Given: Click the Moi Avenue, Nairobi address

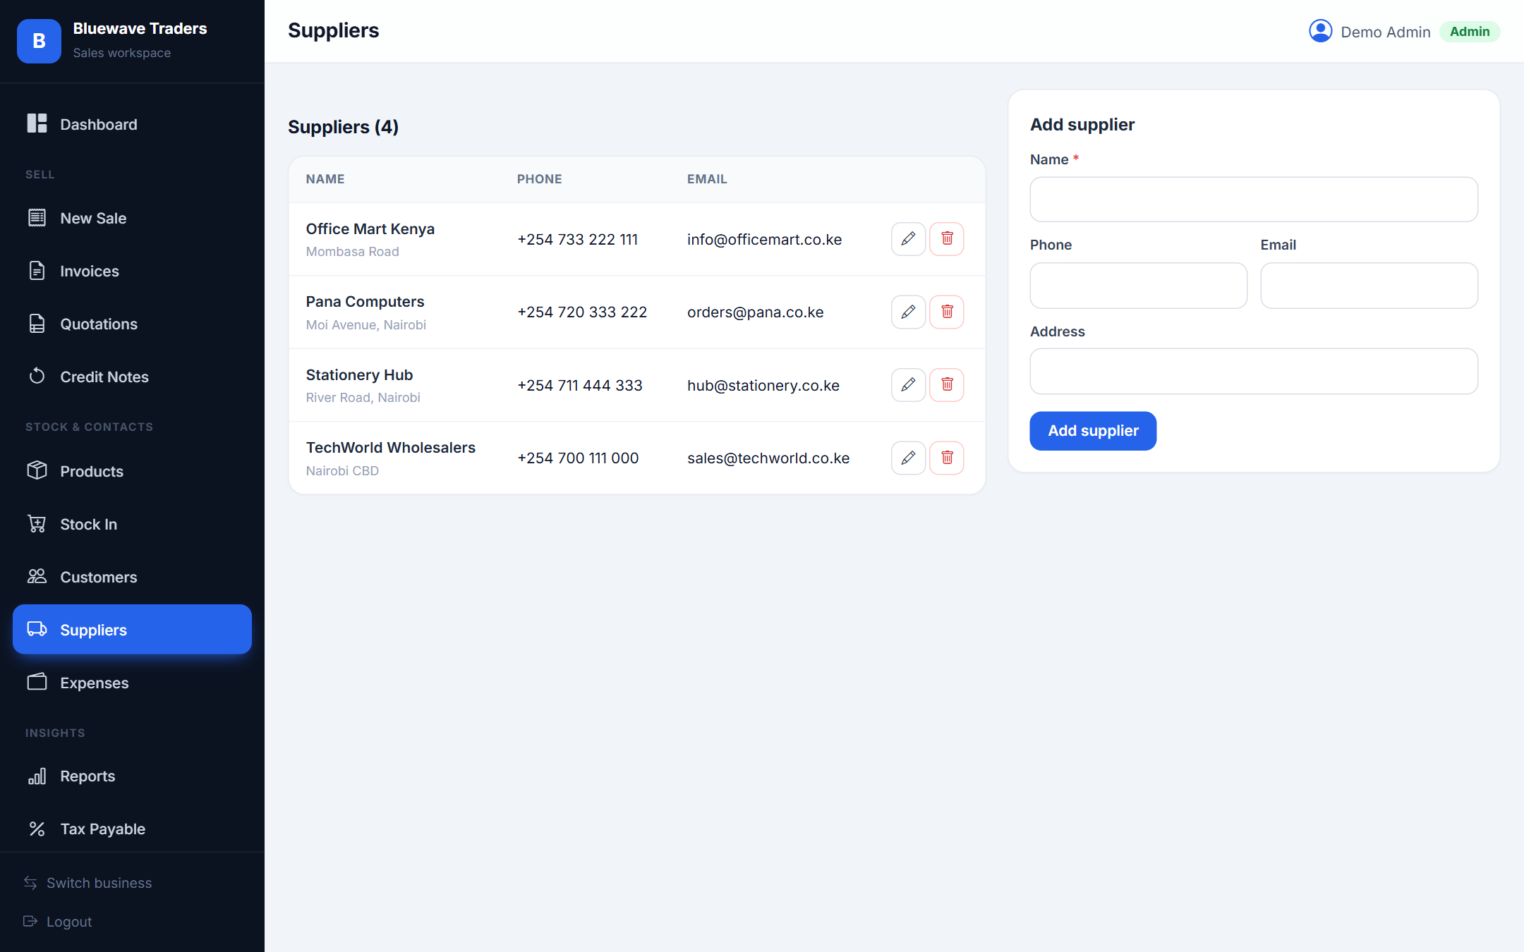Looking at the screenshot, I should pos(365,324).
